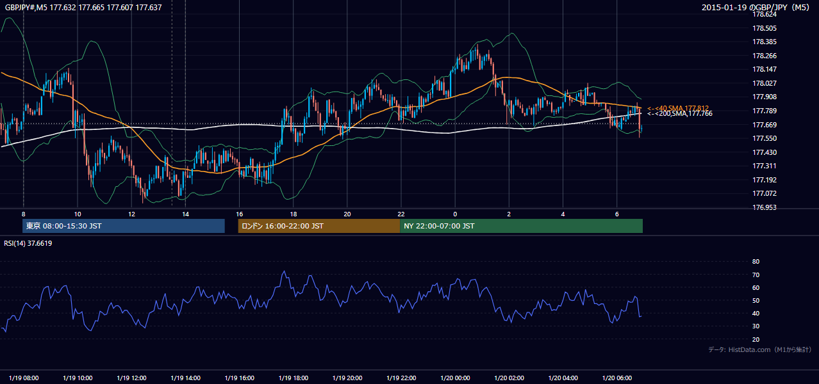Click hour tick 8 below the price chart
Viewport: 819px width, 384px height.
click(x=23, y=214)
